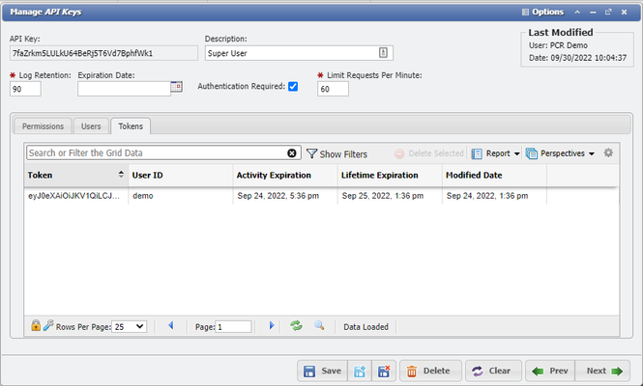
Task: Go to the previous grid page
Action: click(171, 326)
